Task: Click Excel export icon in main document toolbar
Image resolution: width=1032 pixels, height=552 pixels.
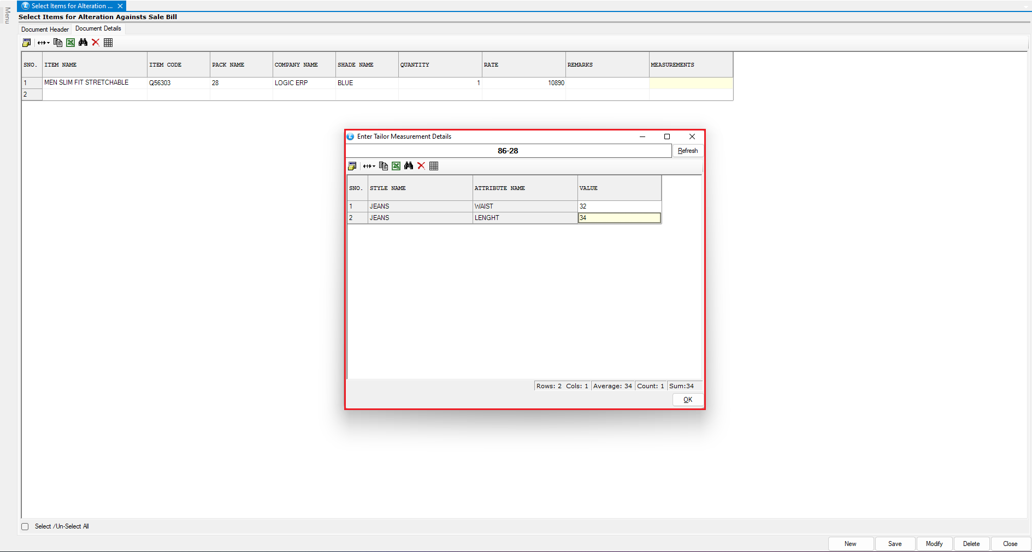Action: [70, 43]
